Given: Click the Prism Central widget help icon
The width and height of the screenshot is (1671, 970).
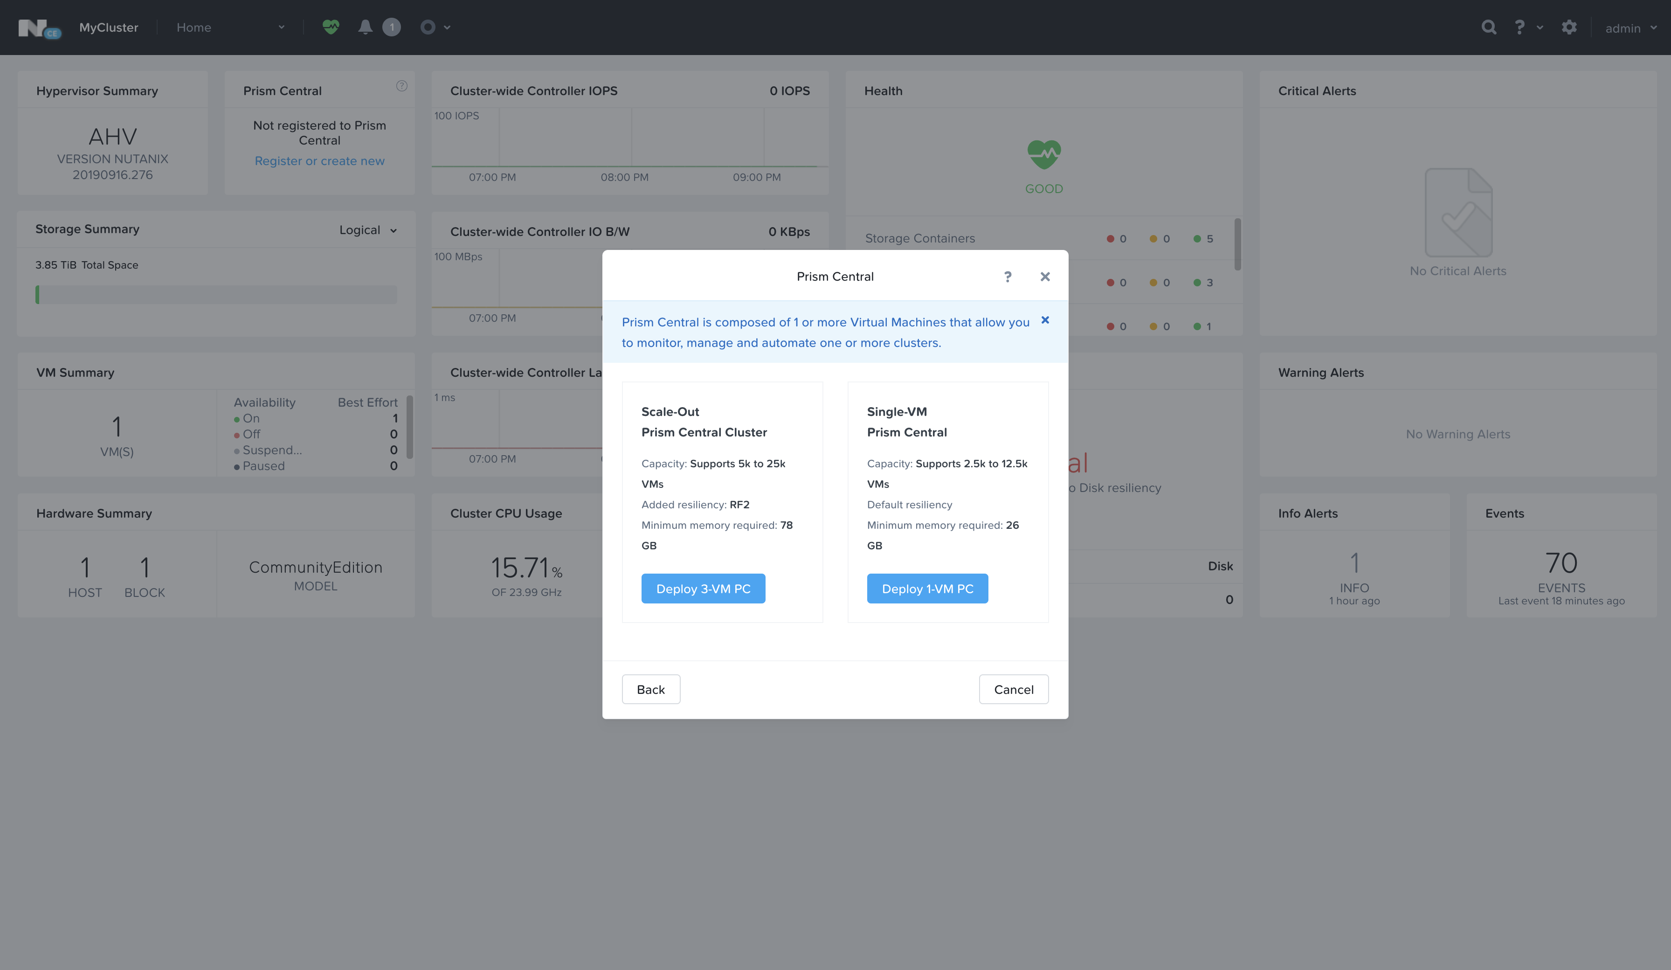Looking at the screenshot, I should (401, 86).
